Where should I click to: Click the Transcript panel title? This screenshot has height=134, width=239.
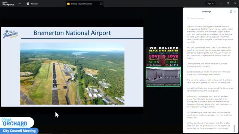pos(207,12)
